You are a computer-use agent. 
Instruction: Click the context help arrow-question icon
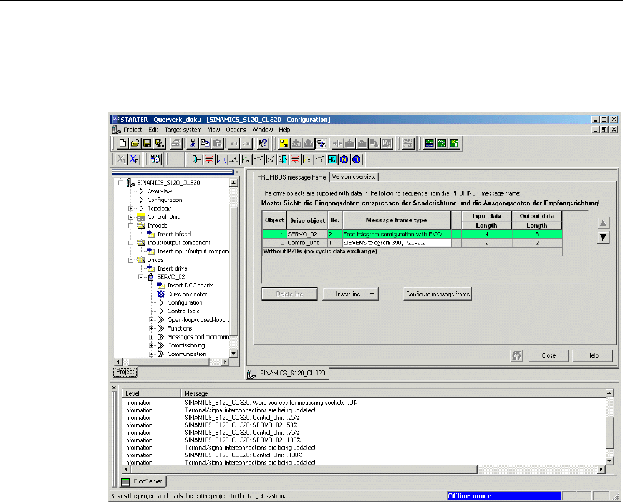(263, 143)
